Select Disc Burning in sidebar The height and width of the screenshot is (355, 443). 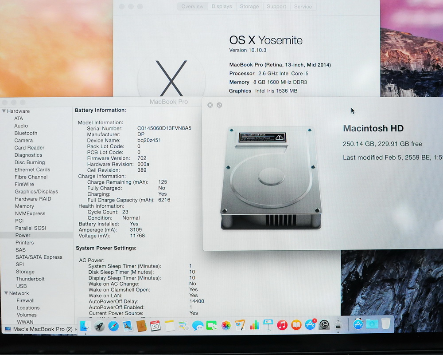click(30, 162)
